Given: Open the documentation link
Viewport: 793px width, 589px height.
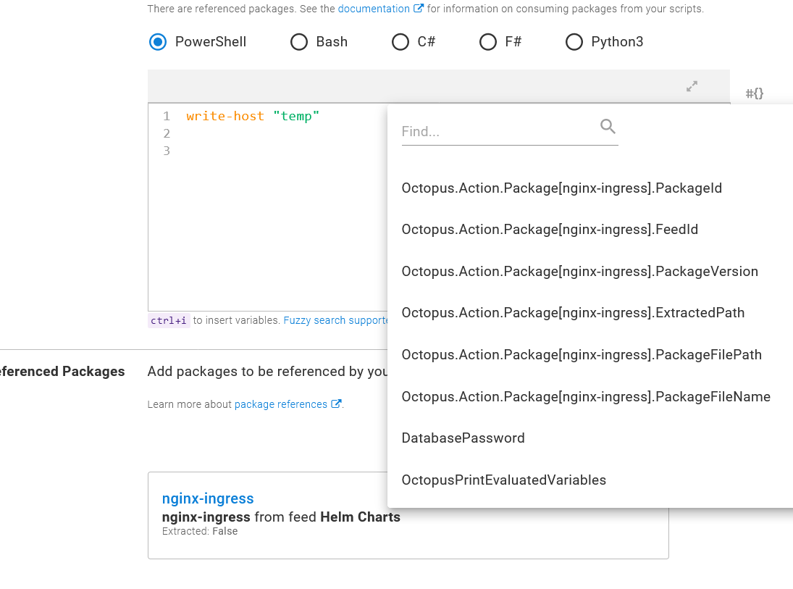Looking at the screenshot, I should [374, 9].
